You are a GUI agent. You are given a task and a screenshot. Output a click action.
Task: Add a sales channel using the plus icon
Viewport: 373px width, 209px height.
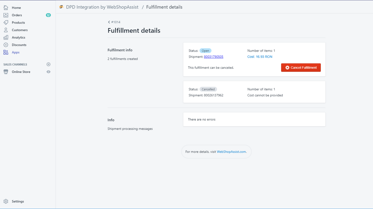[x=48, y=64]
